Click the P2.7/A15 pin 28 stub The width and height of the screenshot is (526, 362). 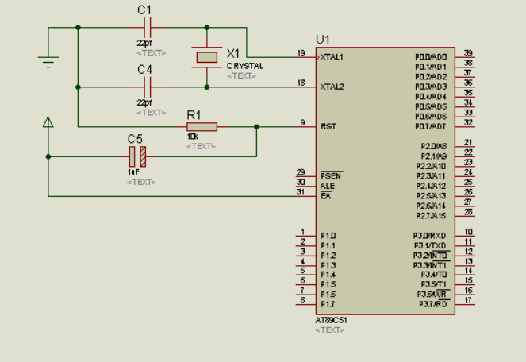point(465,216)
